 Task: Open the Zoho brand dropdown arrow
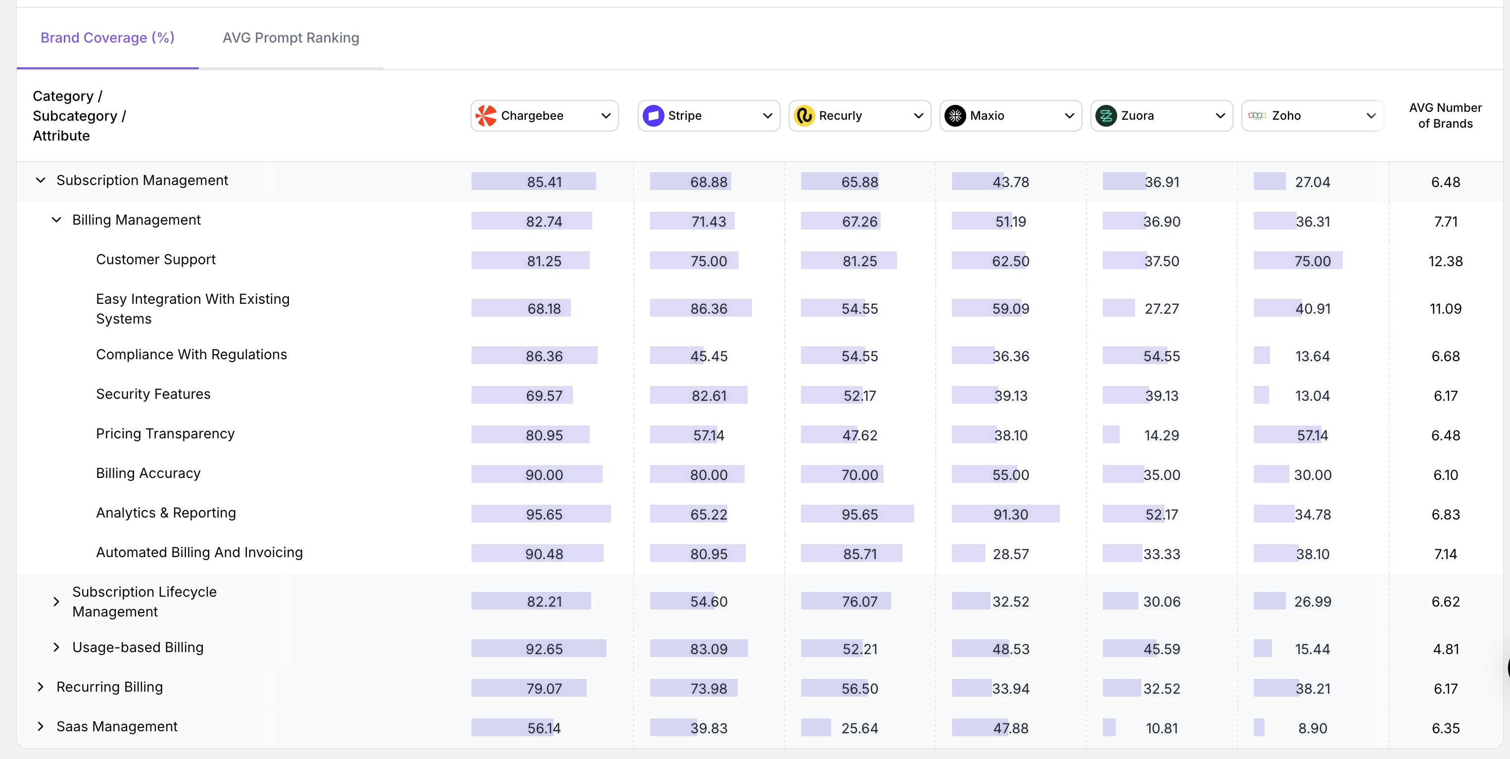point(1370,115)
